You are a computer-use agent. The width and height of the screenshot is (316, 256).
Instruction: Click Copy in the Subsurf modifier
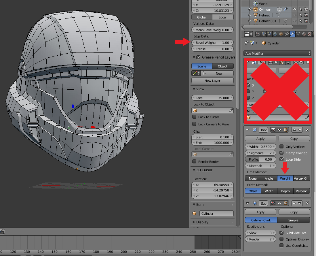[294, 212]
